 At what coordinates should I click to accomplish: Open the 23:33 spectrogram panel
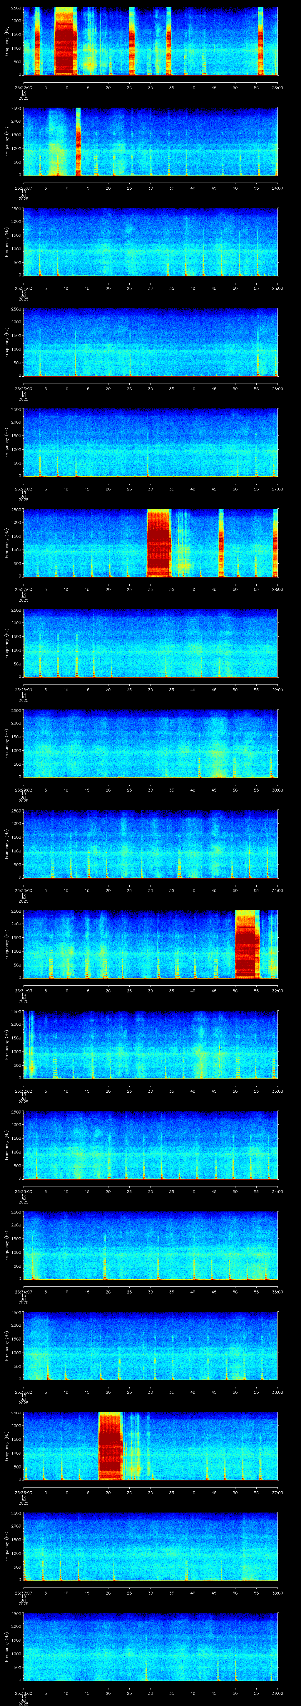point(150,1144)
